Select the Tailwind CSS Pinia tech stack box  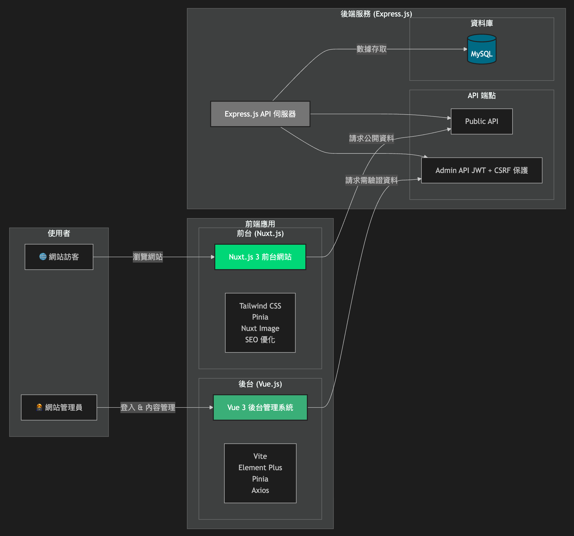click(260, 322)
